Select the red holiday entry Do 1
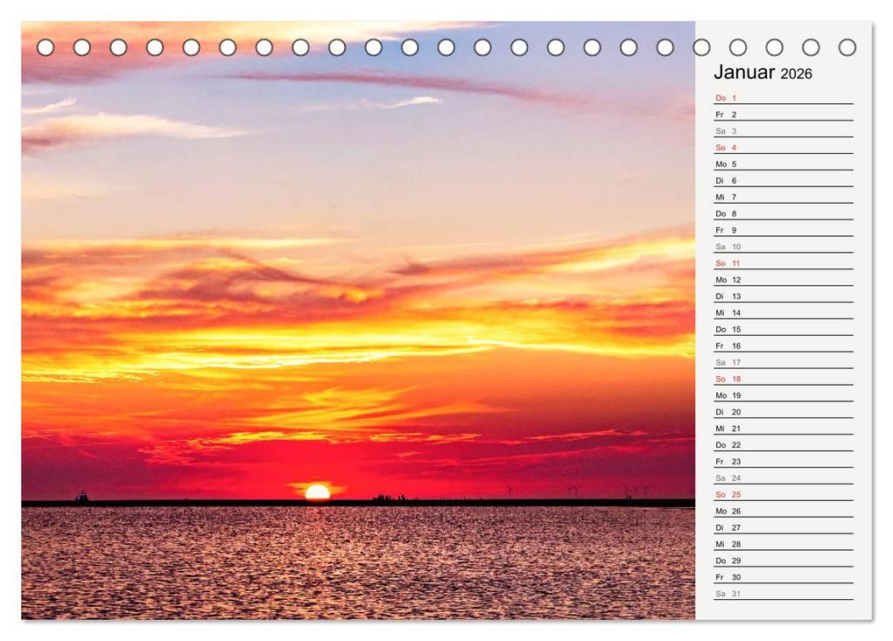The height and width of the screenshot is (641, 893). pyautogui.click(x=727, y=97)
